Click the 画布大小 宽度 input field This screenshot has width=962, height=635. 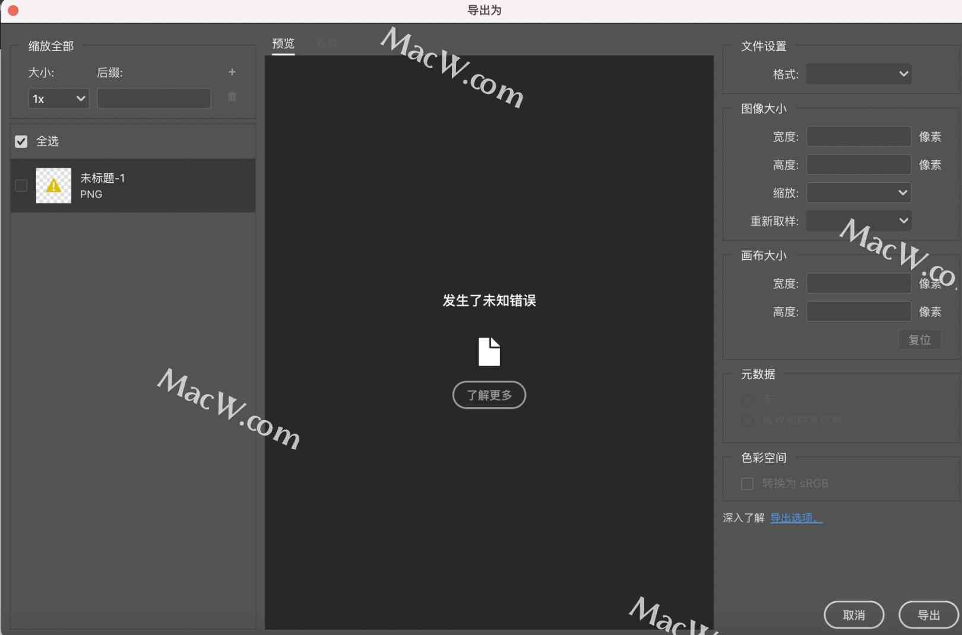pos(858,284)
